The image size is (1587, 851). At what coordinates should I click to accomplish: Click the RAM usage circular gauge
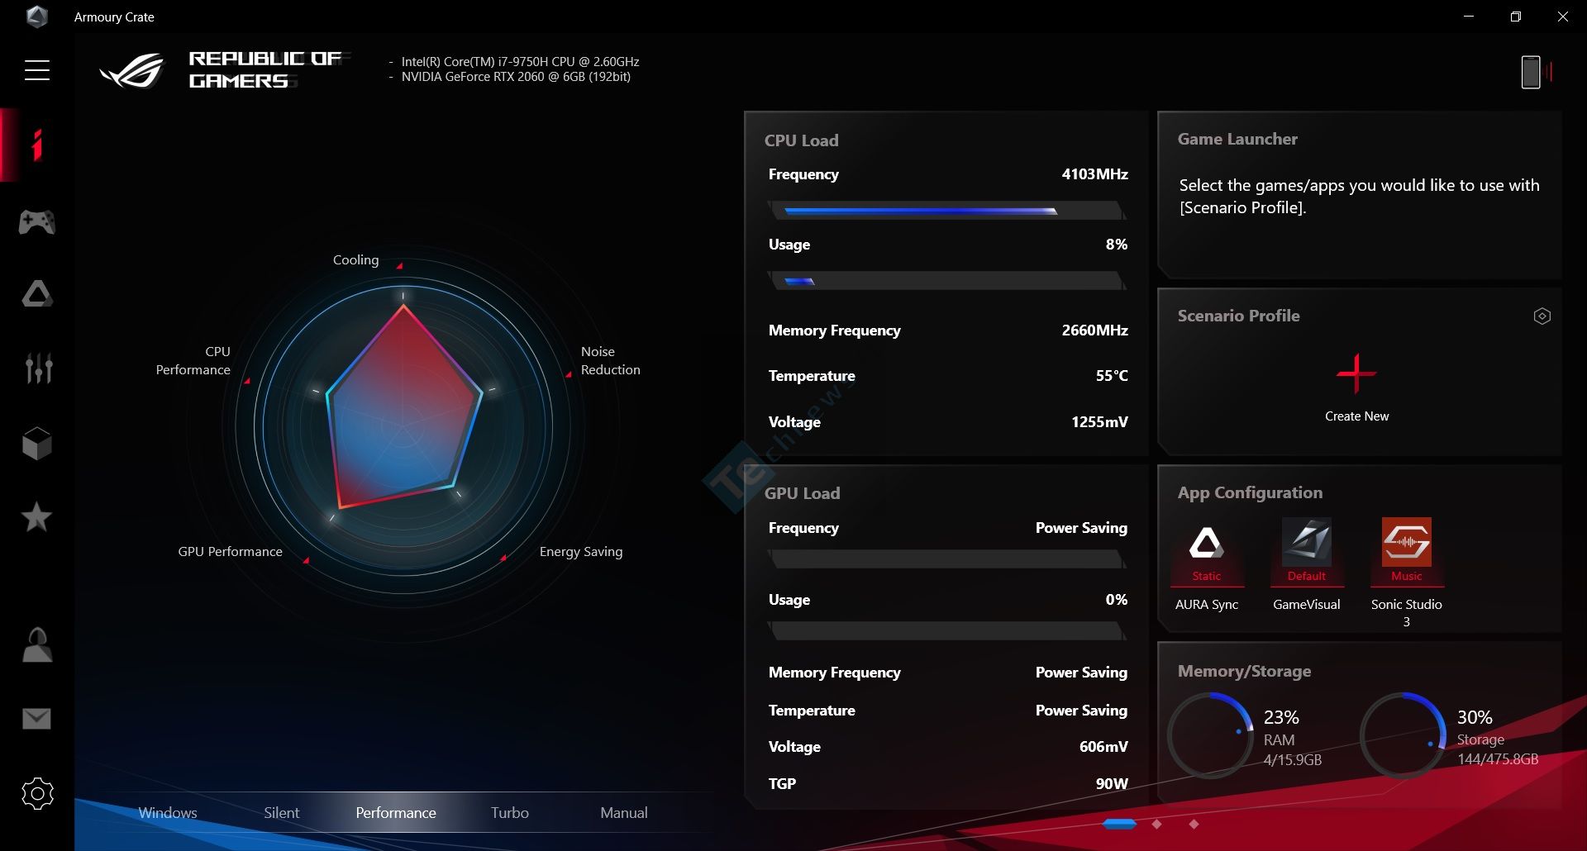click(1212, 735)
